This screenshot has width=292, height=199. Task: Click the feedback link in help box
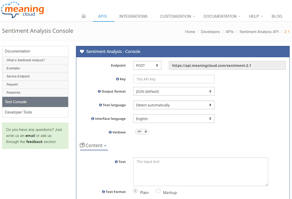click(35, 142)
